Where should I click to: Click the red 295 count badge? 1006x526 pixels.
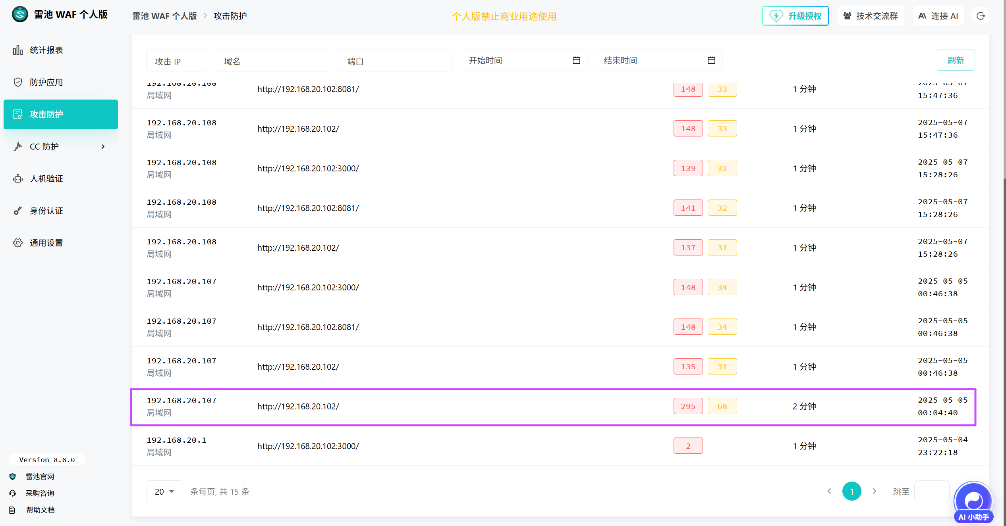coord(688,406)
